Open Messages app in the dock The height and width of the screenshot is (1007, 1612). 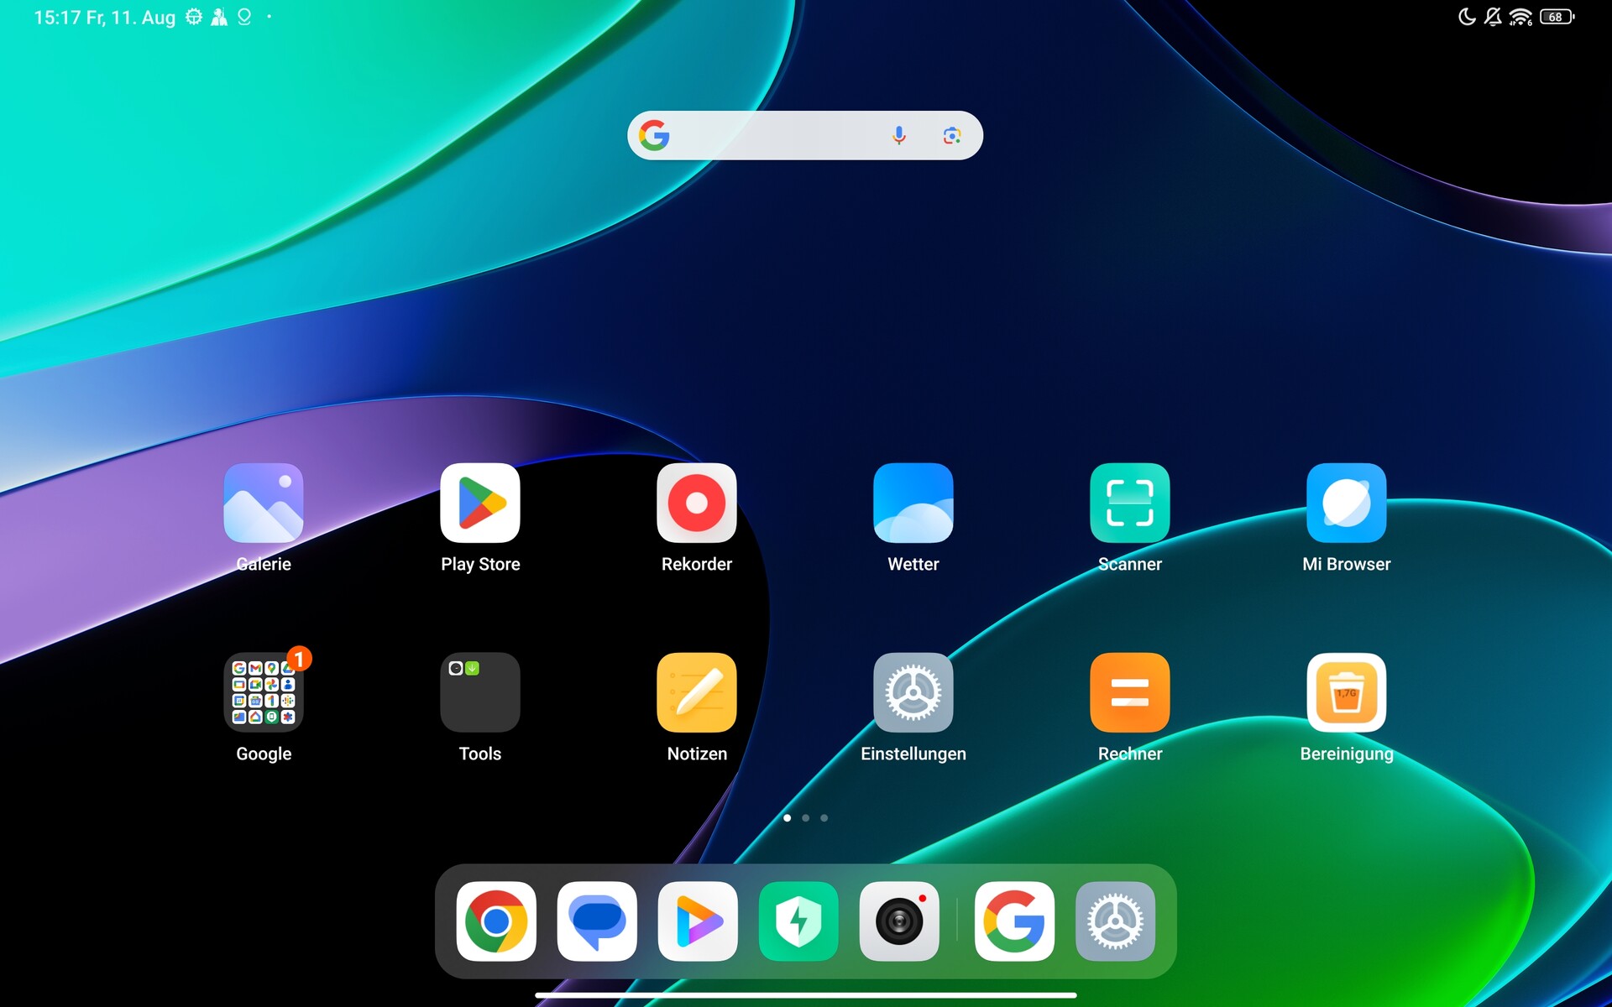point(597,921)
